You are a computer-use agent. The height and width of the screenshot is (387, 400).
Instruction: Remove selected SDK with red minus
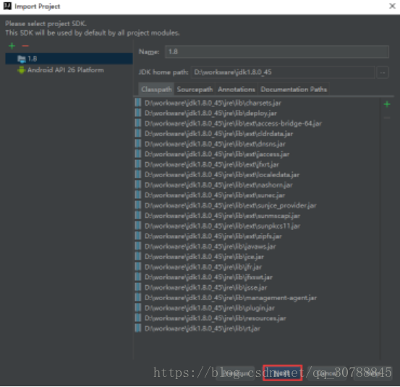point(25,46)
